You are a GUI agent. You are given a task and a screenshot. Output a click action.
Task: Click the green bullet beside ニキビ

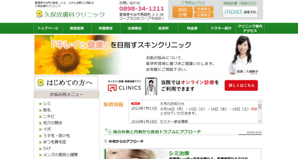click(x=40, y=116)
